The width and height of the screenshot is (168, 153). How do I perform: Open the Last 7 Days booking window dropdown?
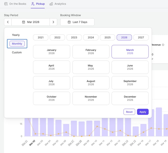point(77,22)
